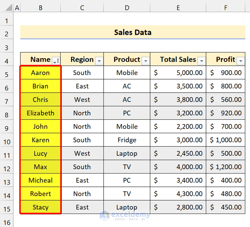The image size is (250, 227).
Task: Open the Total Sales filter dropdown
Action: [x=202, y=61]
